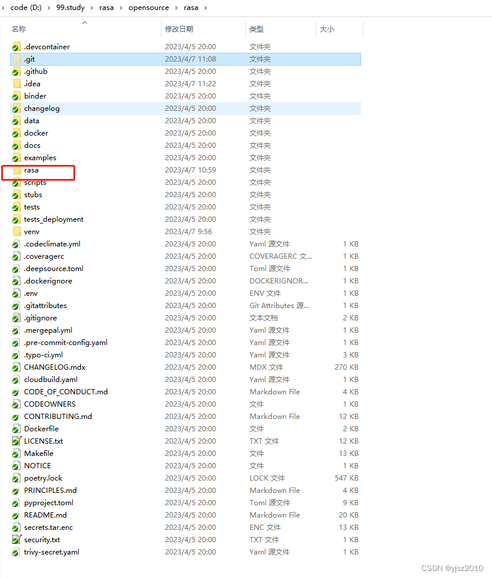
Task: Click the .idea folder icon
Action: point(16,84)
